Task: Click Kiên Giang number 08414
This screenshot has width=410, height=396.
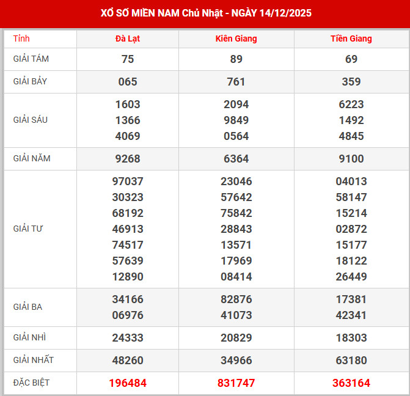Action: pyautogui.click(x=236, y=277)
